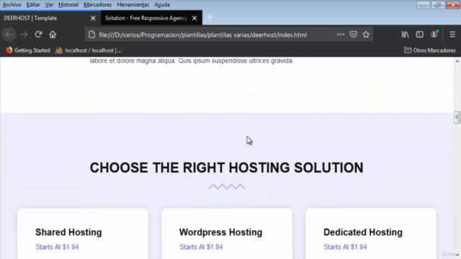Click the paragraph text ending with gravida
Screen dimensions: 461x259
[192, 60]
